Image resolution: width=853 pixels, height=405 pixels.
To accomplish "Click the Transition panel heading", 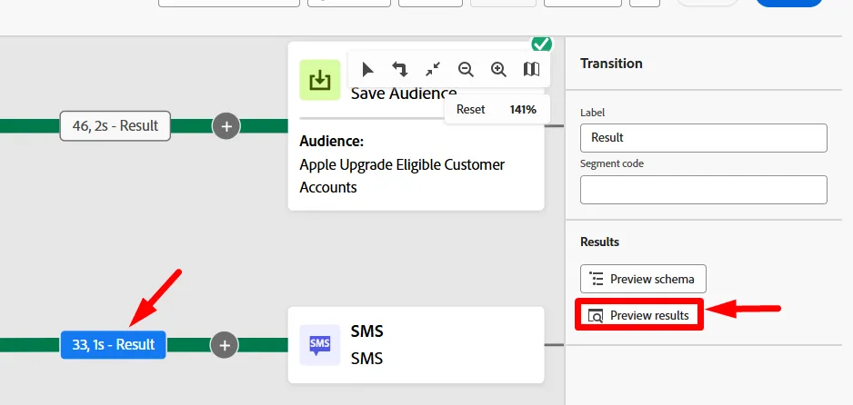I will tap(611, 64).
